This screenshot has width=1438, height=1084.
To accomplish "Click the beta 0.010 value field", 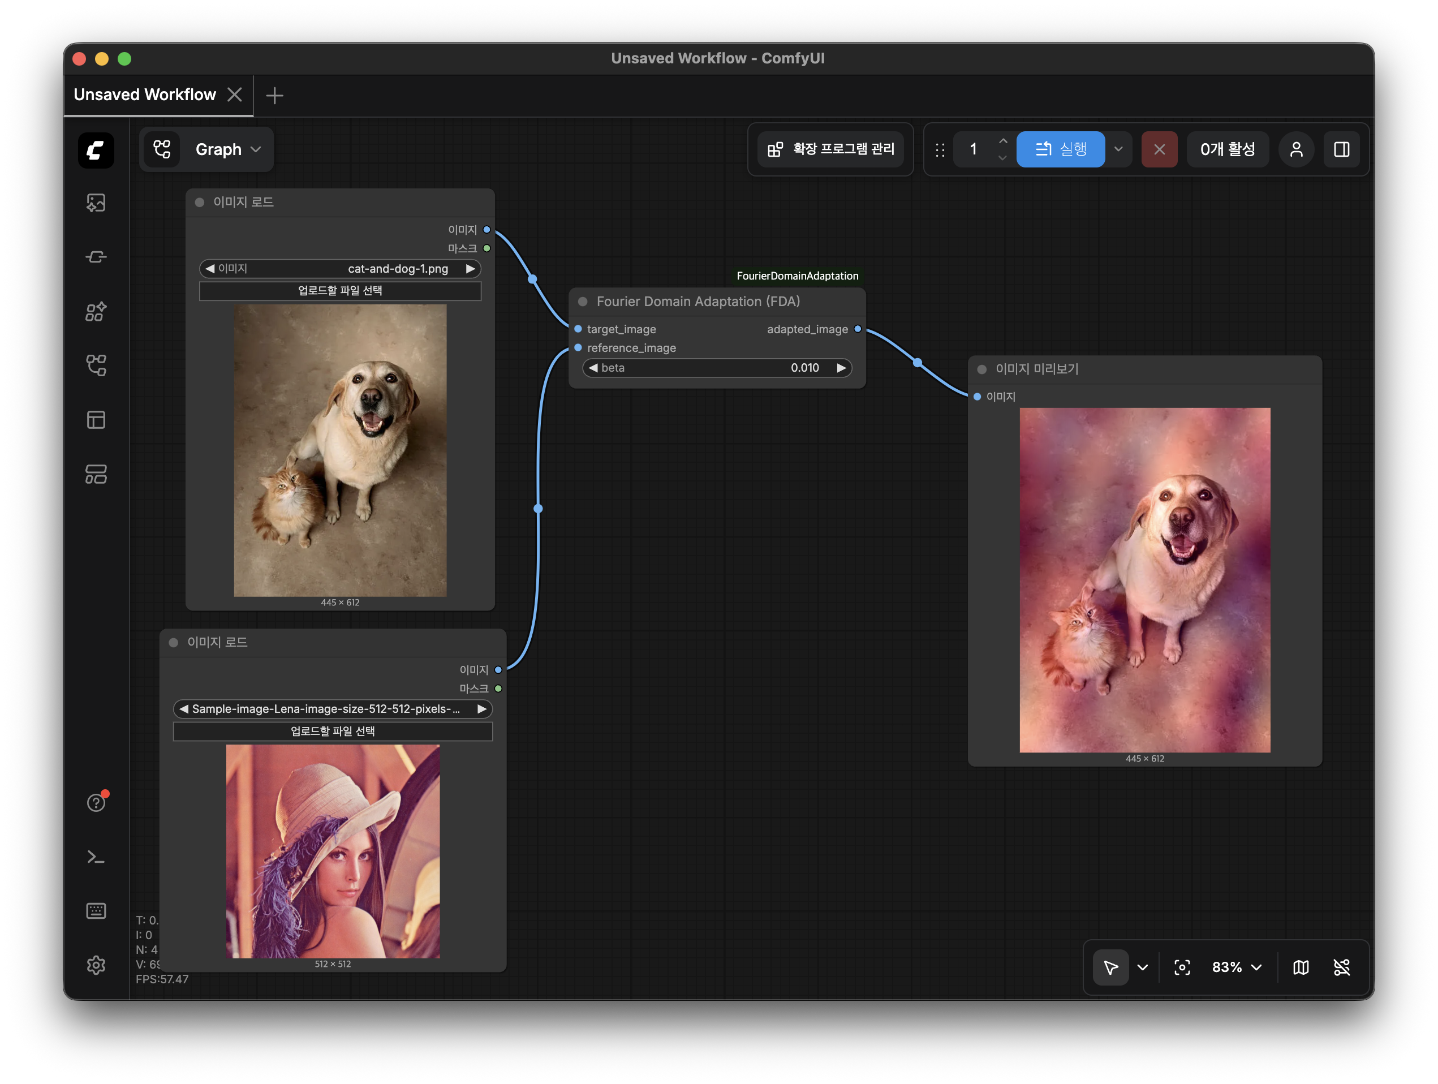I will point(717,367).
